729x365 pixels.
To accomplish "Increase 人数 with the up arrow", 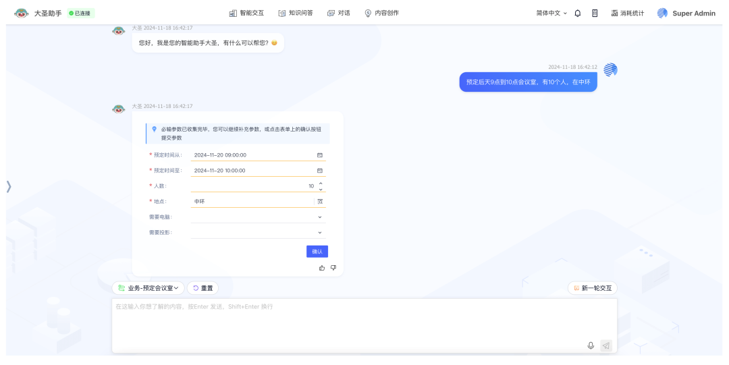I will pyautogui.click(x=321, y=183).
